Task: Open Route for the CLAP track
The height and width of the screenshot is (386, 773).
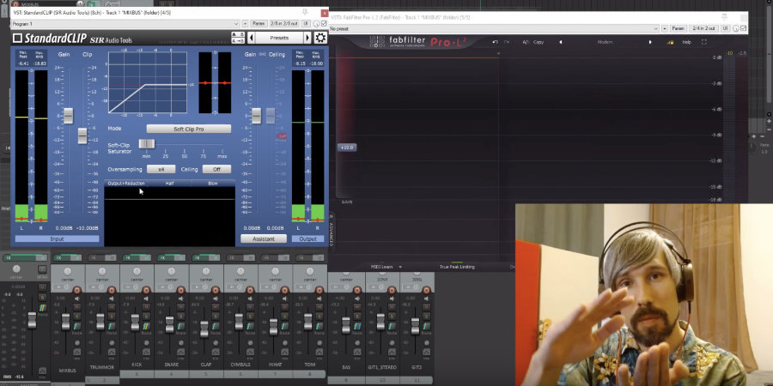Action: coord(215,327)
